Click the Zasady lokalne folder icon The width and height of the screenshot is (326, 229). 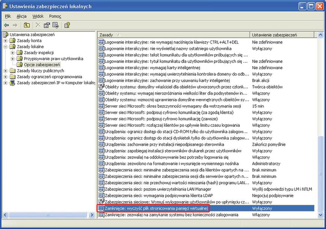pyautogui.click(x=13, y=46)
